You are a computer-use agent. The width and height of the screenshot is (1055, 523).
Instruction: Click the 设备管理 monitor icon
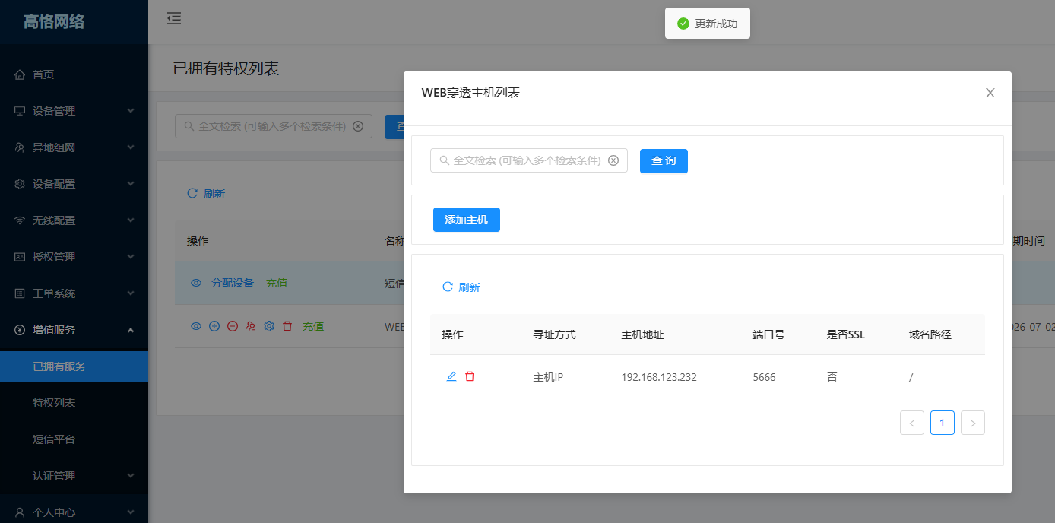coord(20,111)
